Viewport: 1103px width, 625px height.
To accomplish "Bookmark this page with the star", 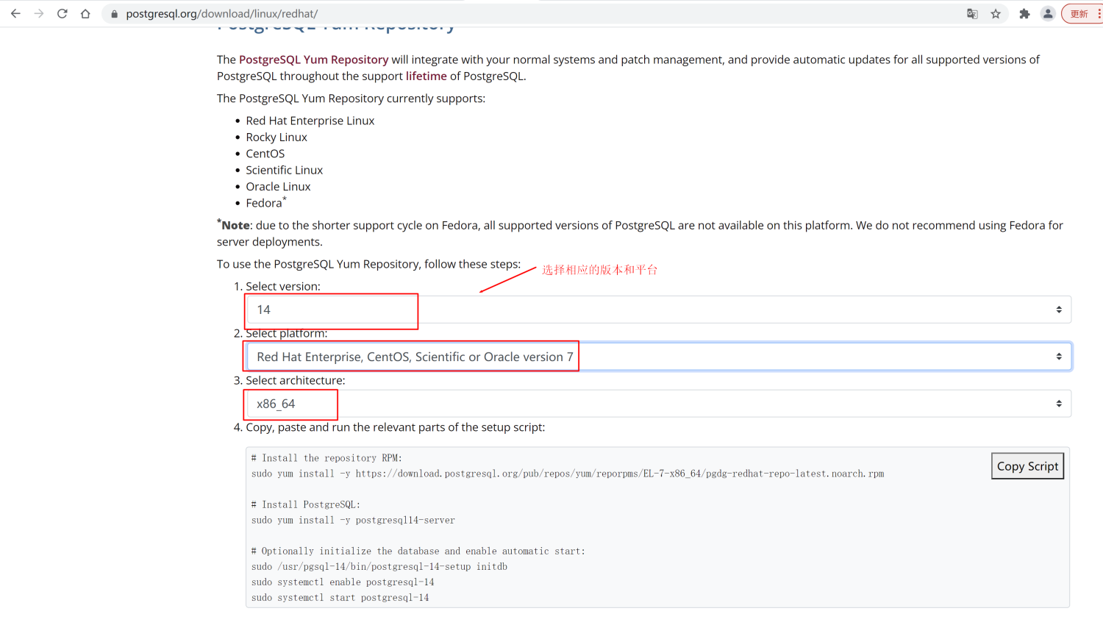I will click(996, 13).
